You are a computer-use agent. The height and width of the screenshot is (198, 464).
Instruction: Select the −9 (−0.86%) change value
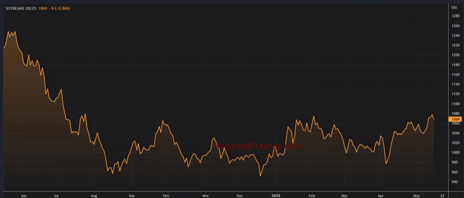click(59, 9)
